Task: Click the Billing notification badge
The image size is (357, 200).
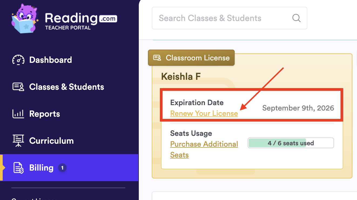Action: [x=62, y=168]
